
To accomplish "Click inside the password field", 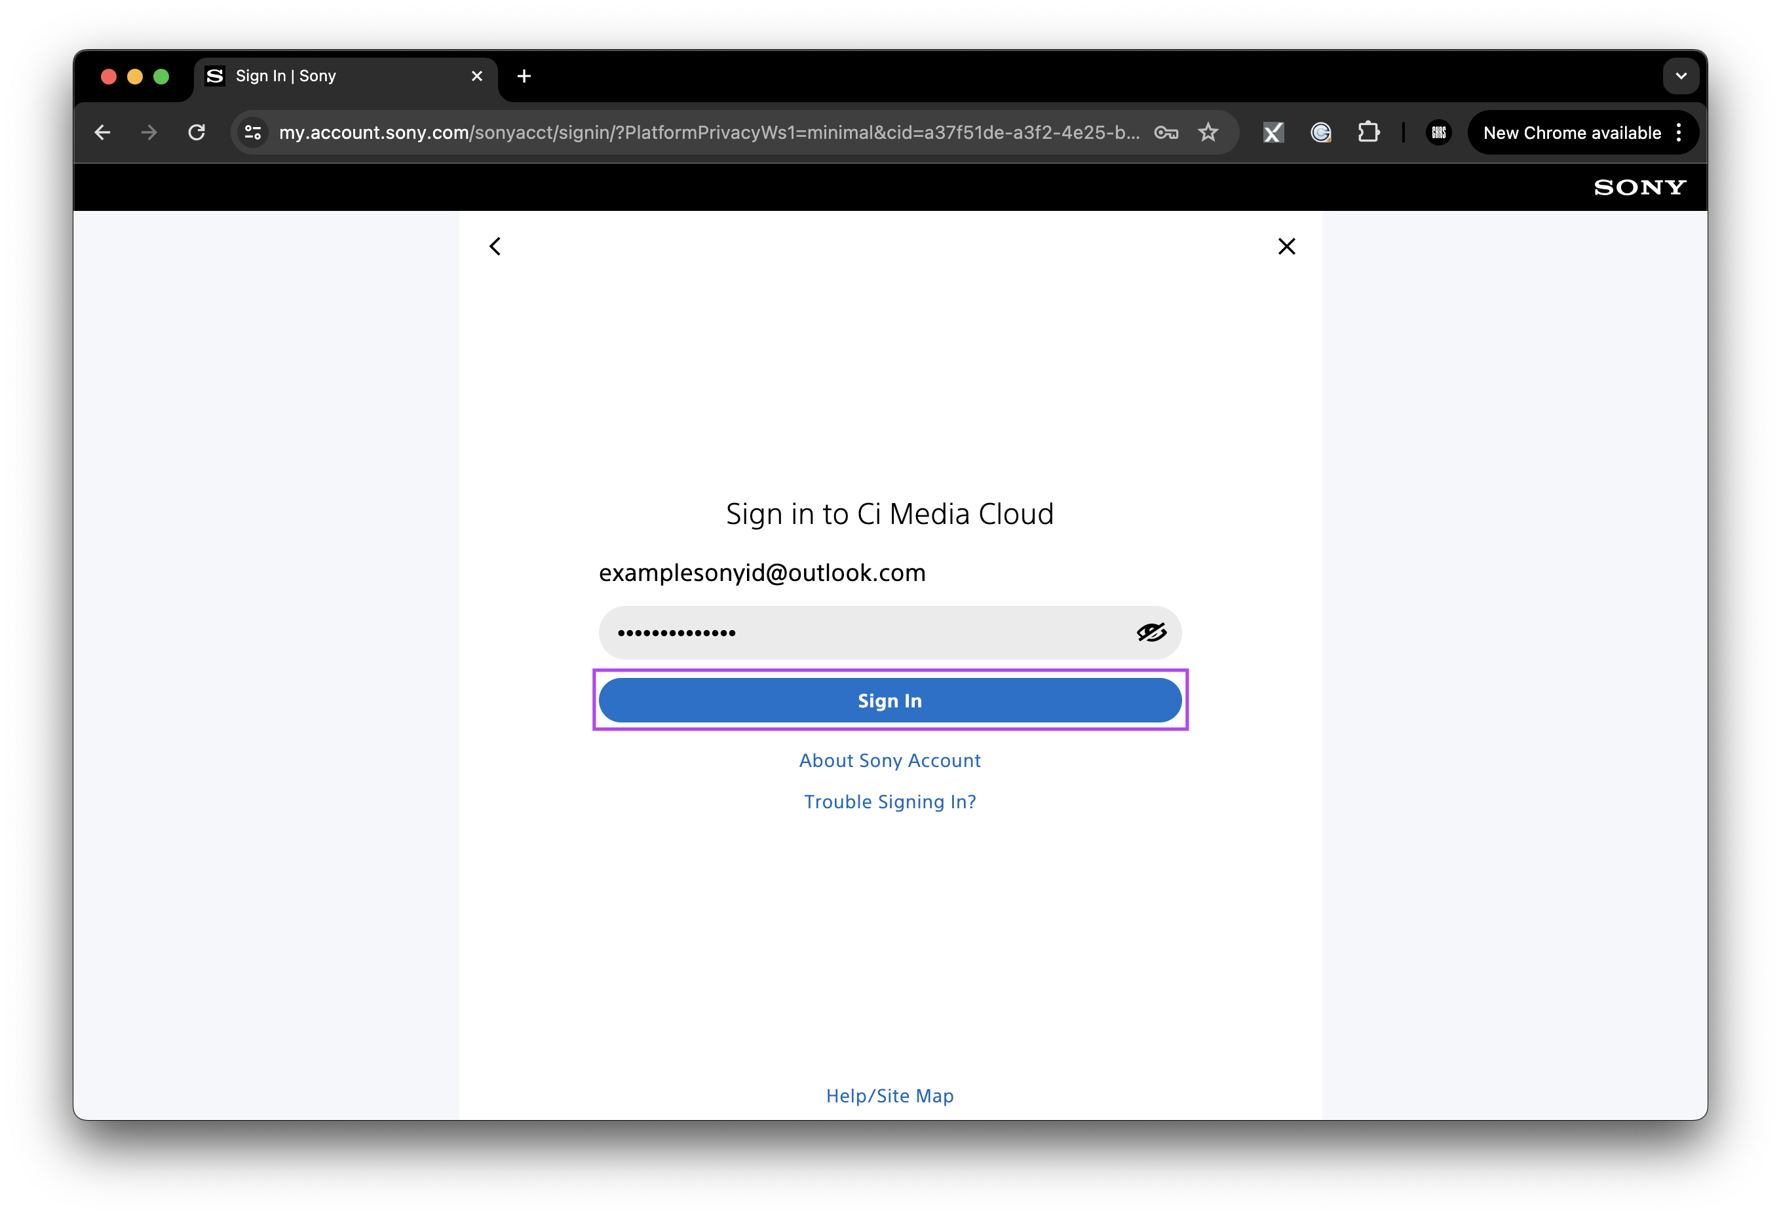I will 843,632.
